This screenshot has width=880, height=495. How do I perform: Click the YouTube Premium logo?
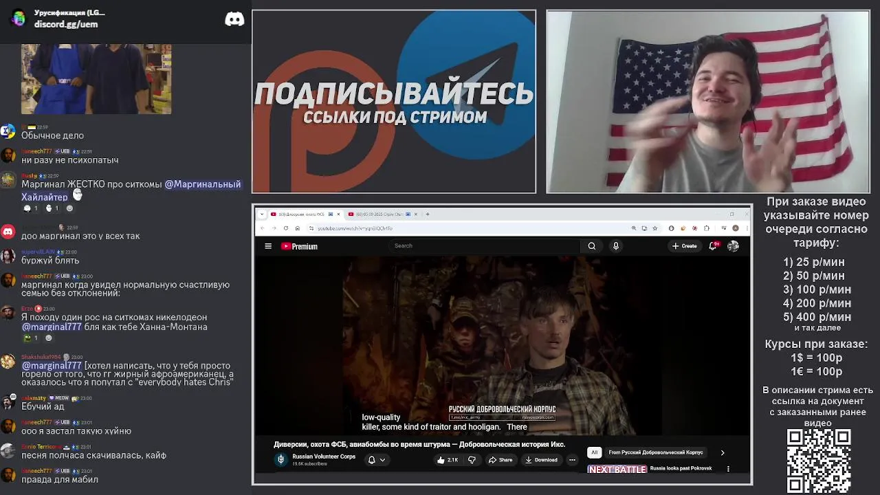pyautogui.click(x=299, y=246)
